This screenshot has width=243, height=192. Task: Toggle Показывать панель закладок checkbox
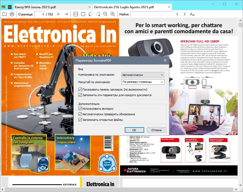[x=80, y=89]
